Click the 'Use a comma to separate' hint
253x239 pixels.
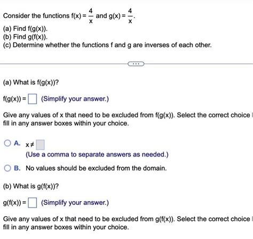click(x=97, y=154)
